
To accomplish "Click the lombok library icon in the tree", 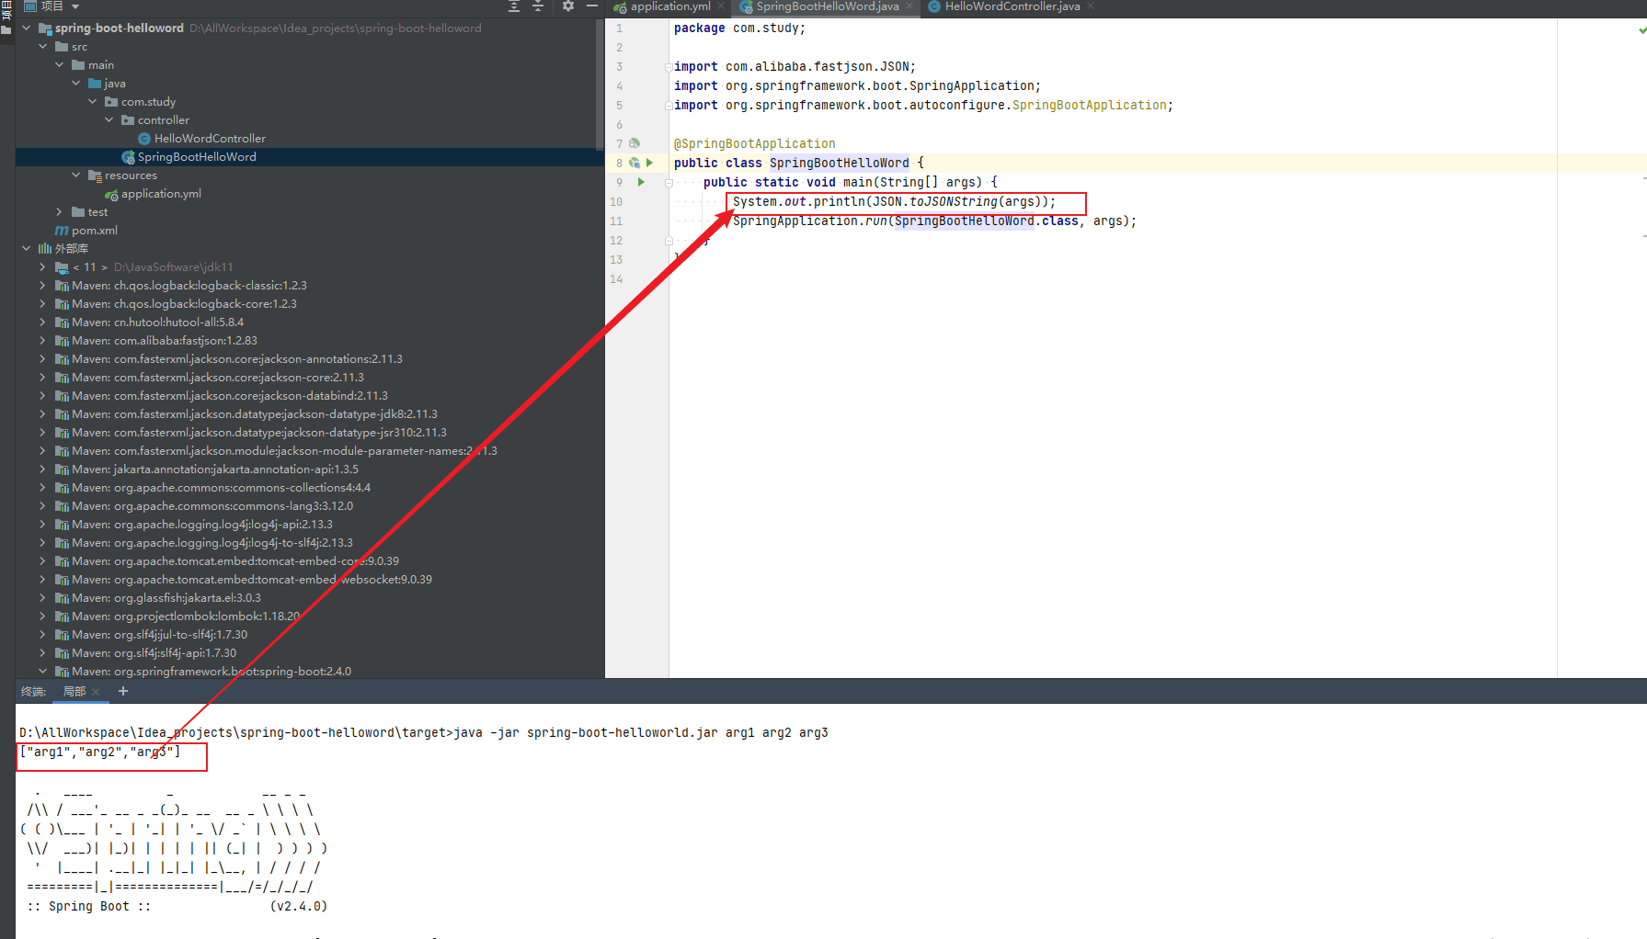I will 62,617.
